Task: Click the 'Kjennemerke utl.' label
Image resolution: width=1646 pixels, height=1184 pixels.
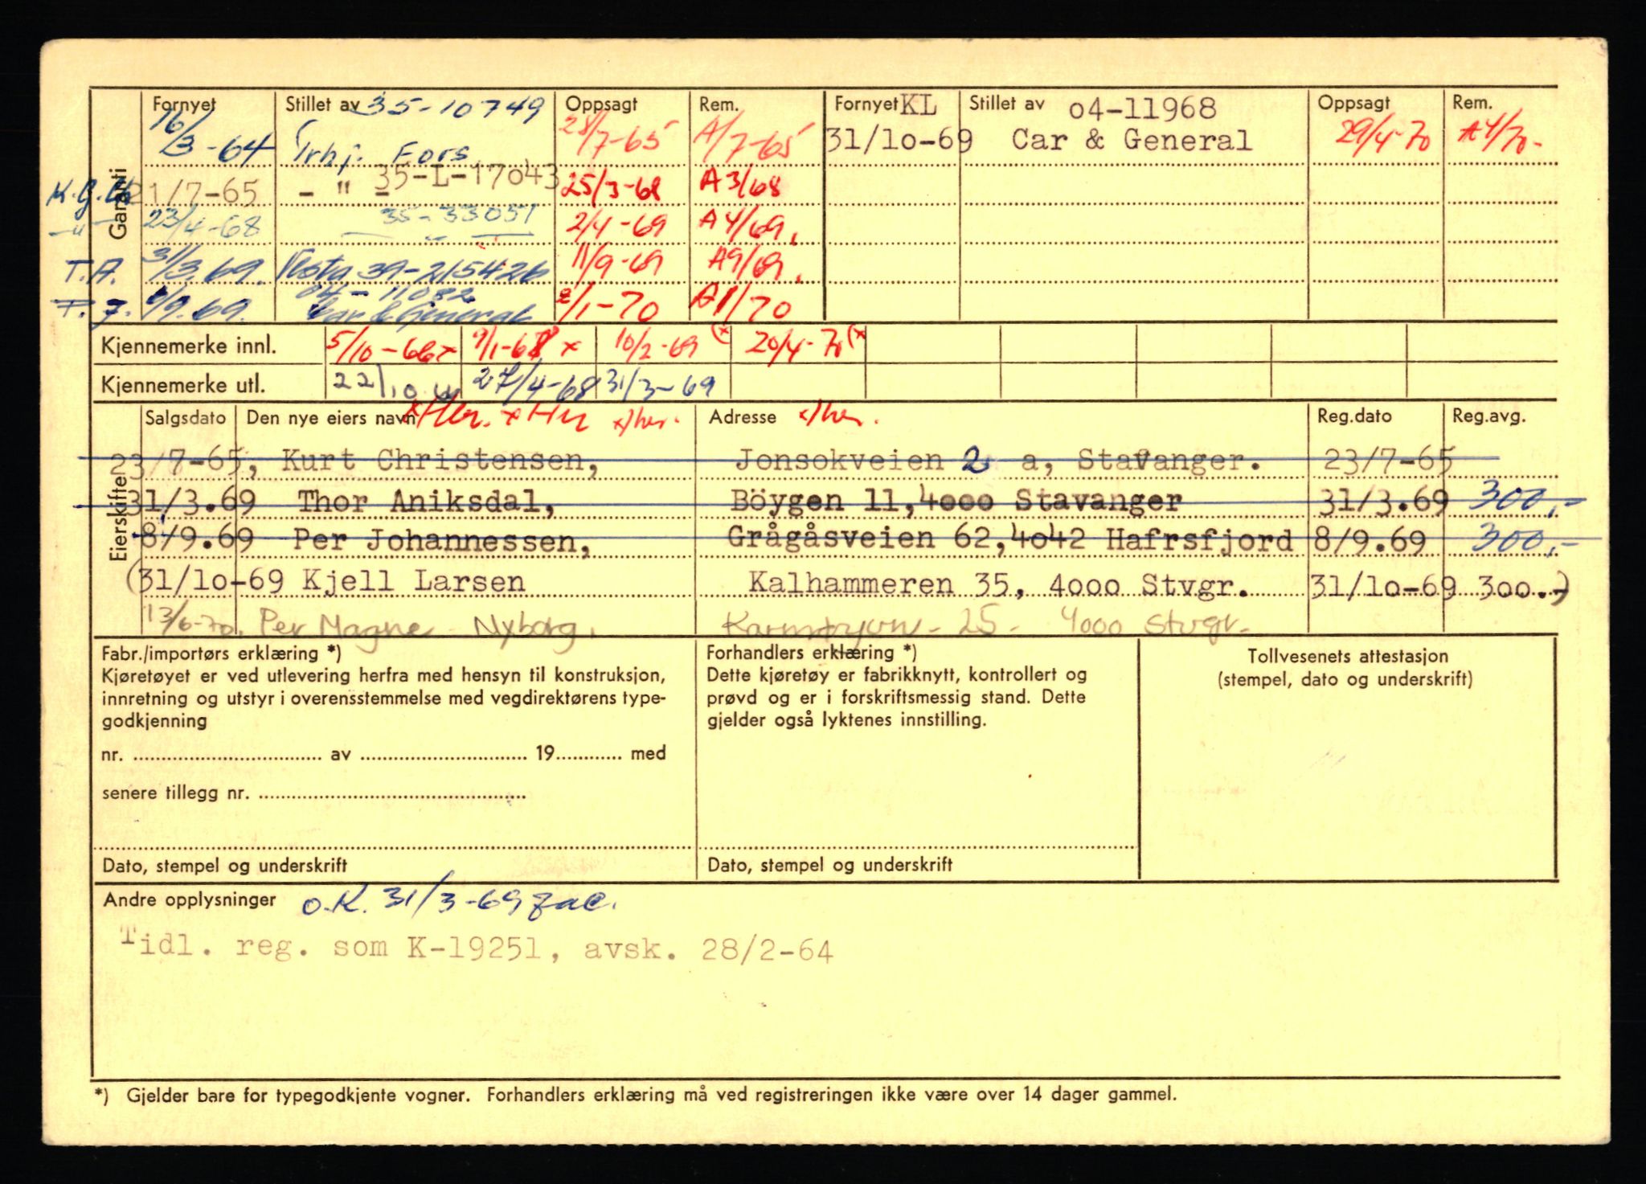Action: pos(182,385)
